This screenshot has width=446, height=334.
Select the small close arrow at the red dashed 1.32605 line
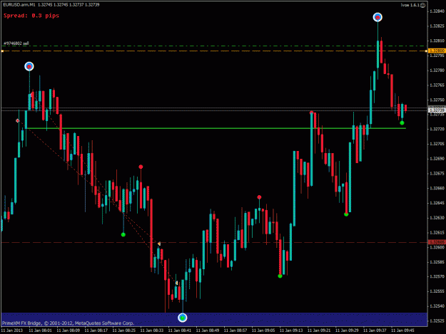point(159,244)
